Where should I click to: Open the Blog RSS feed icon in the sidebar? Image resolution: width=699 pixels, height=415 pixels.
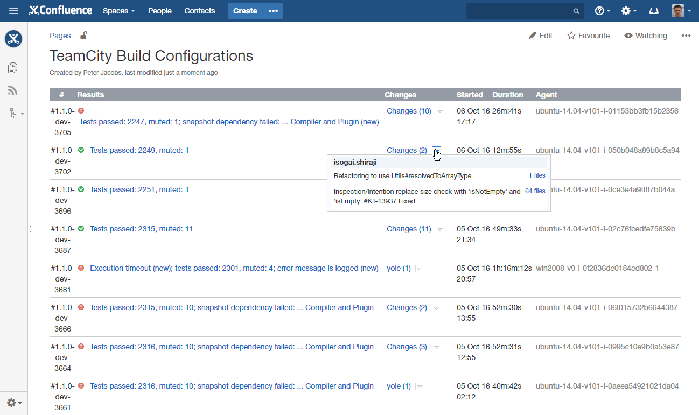click(x=13, y=90)
